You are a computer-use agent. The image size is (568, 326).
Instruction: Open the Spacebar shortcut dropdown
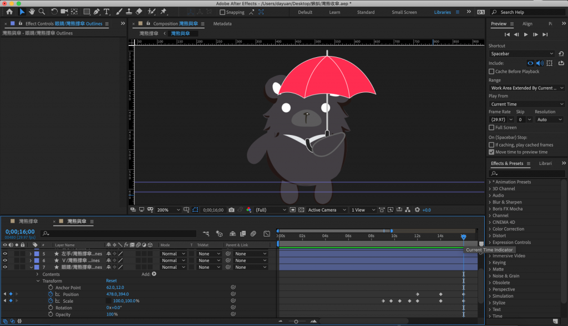[x=522, y=54]
